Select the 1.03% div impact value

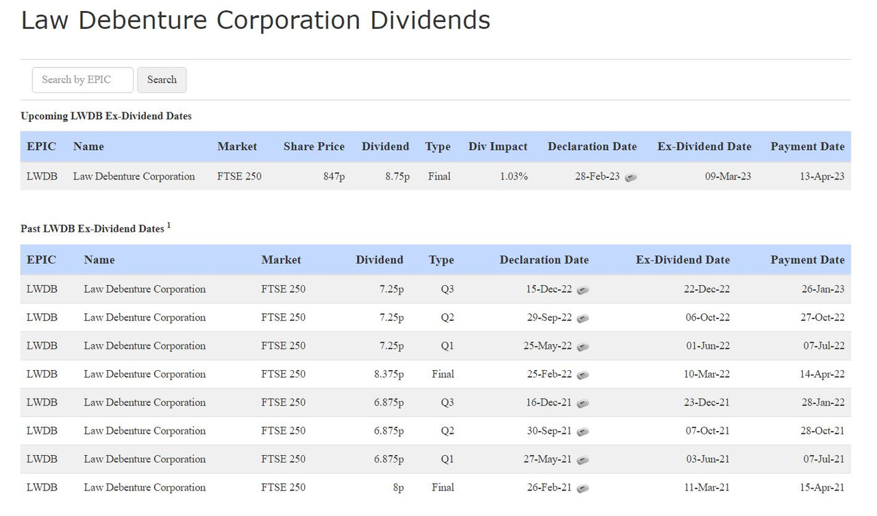click(x=514, y=177)
